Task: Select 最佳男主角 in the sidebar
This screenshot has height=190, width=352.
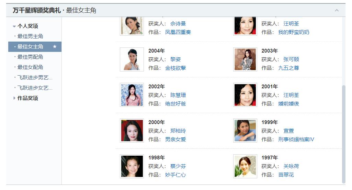Action: click(30, 36)
